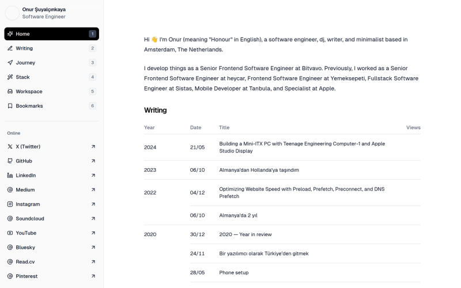
Task: Click the Read.cv at-sign icon
Action: click(x=10, y=262)
